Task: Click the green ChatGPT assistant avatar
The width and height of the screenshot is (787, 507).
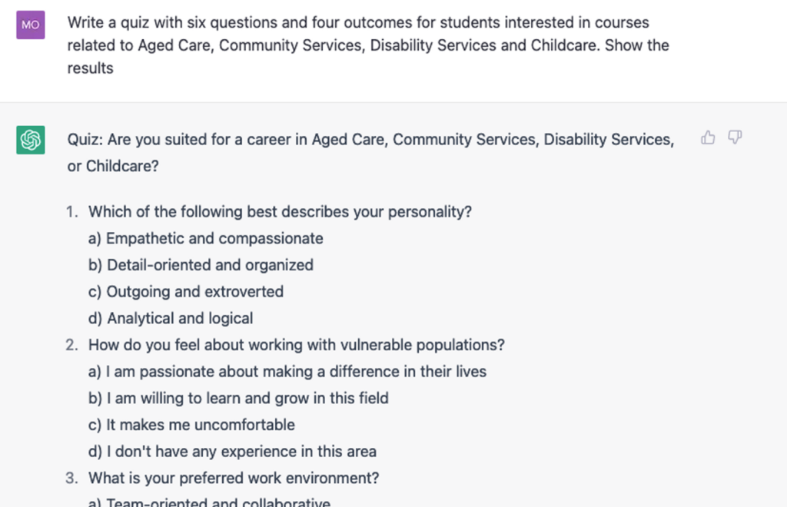Action: pos(30,138)
